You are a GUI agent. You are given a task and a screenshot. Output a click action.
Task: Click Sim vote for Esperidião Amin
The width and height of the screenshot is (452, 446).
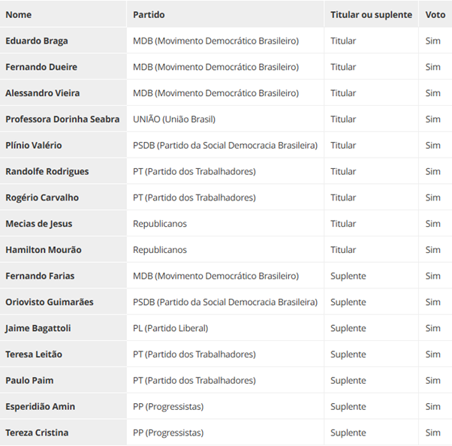tap(432, 406)
